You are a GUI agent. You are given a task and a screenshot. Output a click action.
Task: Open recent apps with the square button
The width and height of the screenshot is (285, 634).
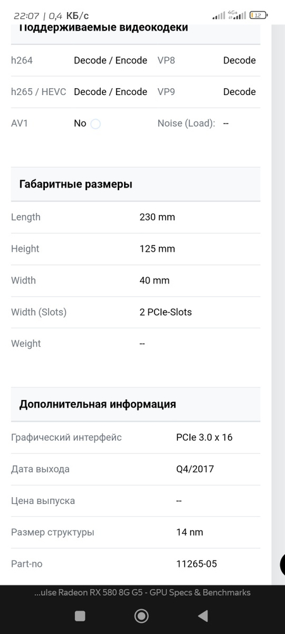point(80,616)
